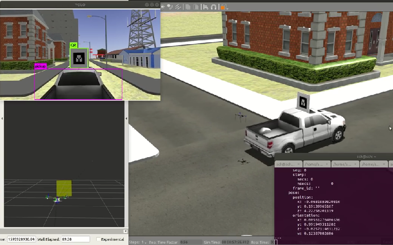Enable the Snap magnet tool

tap(213, 7)
